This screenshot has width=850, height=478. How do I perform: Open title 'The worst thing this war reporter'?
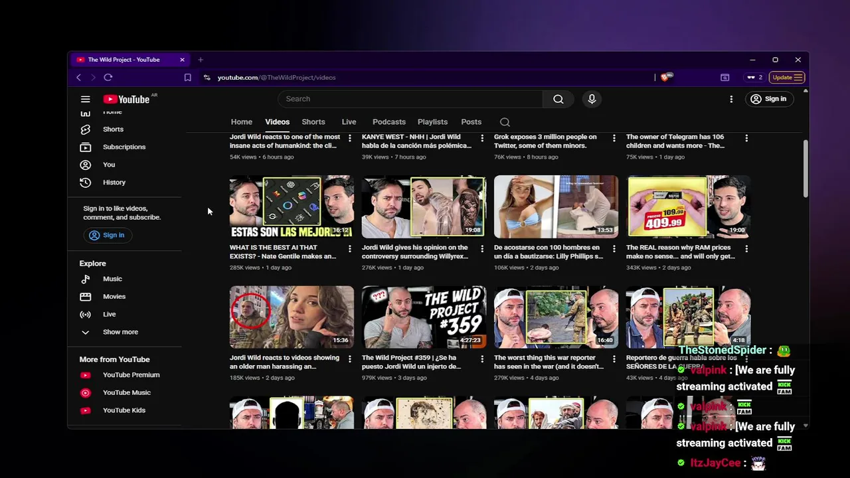pyautogui.click(x=549, y=362)
